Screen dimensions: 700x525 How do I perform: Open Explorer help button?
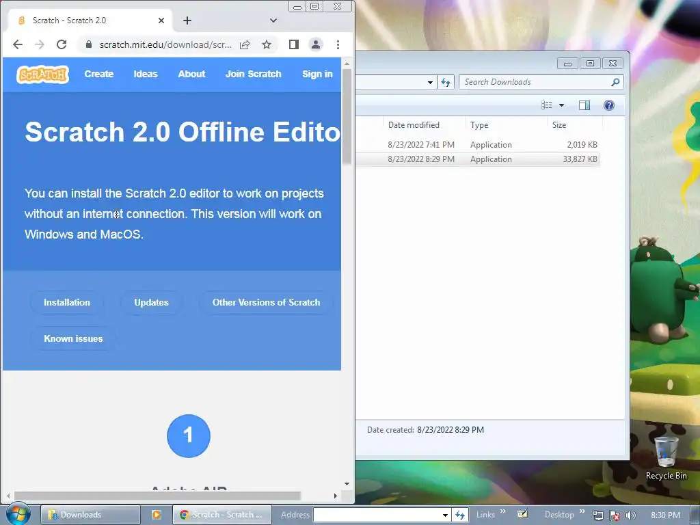609,105
